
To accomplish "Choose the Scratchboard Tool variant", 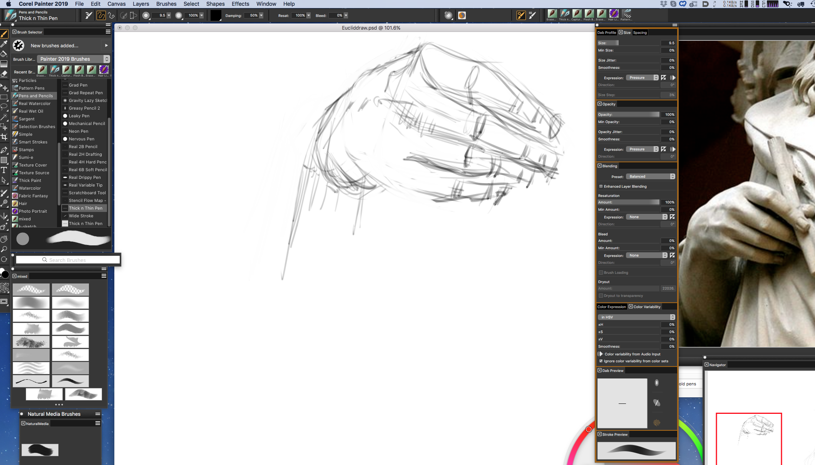I will coord(84,193).
